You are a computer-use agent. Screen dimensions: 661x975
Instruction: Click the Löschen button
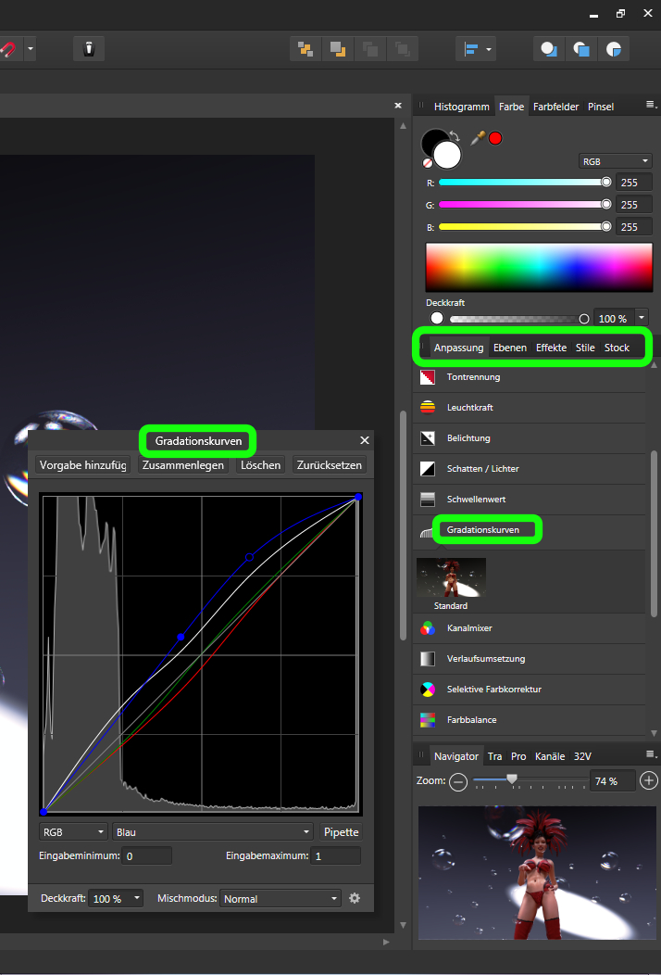click(261, 464)
